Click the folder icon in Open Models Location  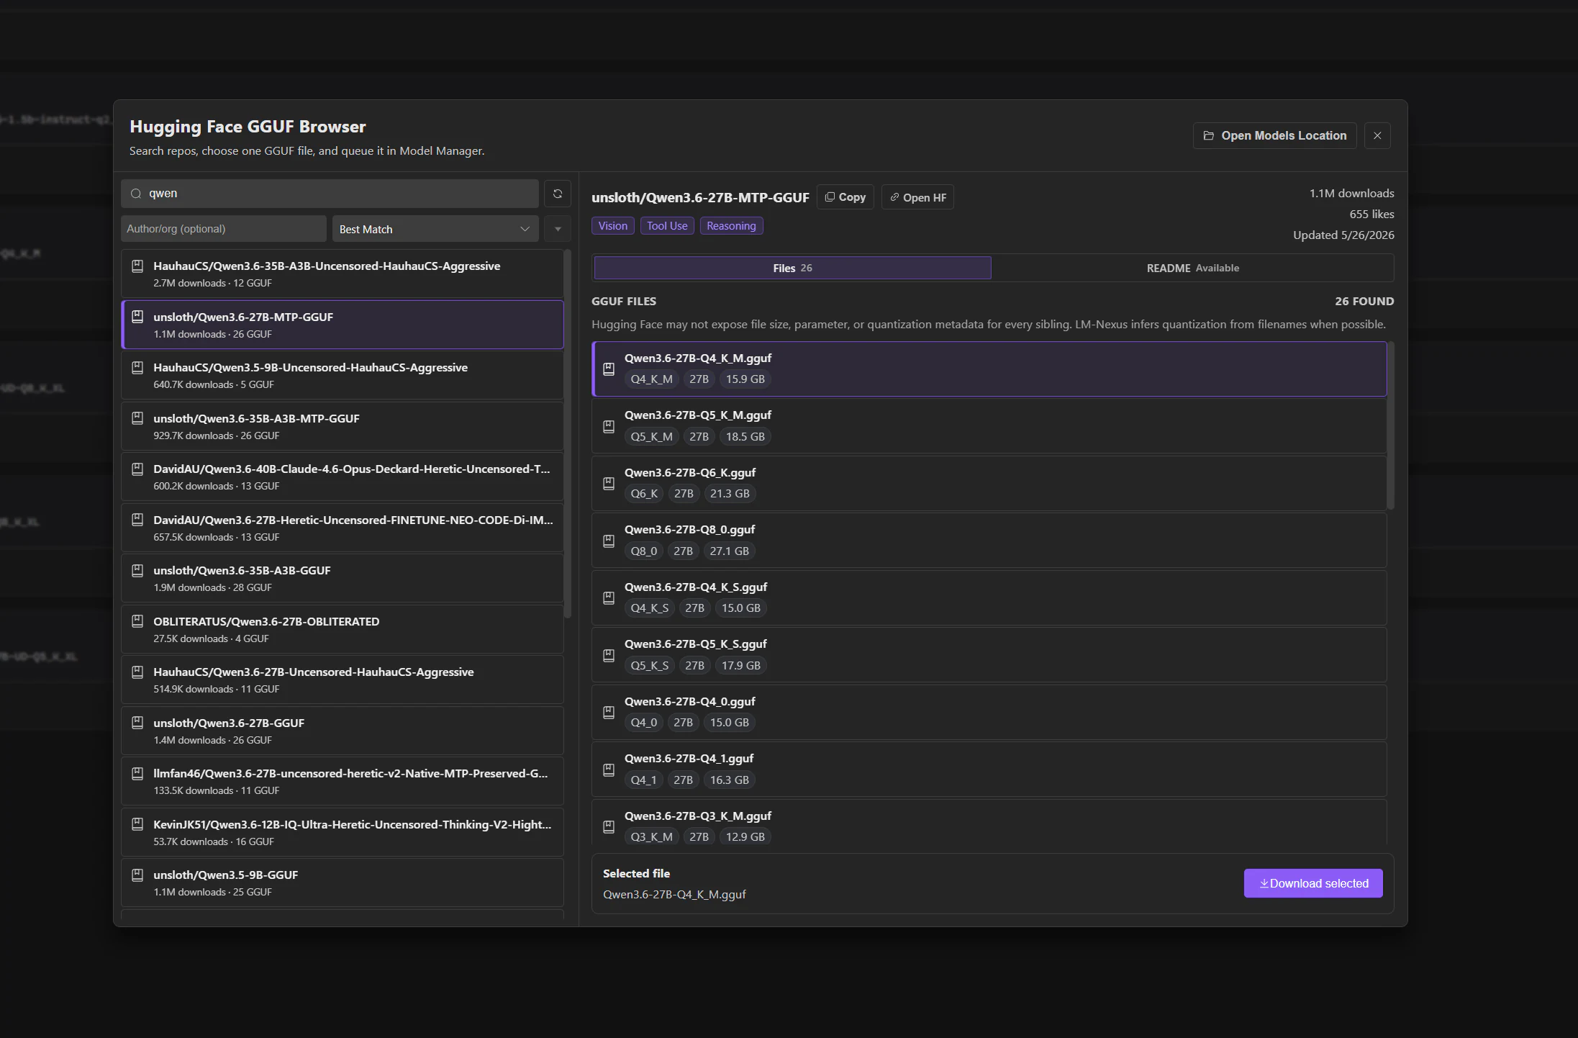tap(1209, 135)
